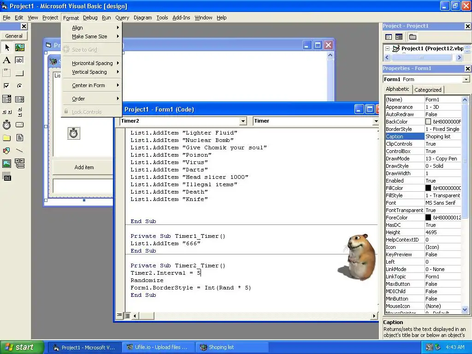472x354 pixels.
Task: Select the CheckBox control tool
Action: pyautogui.click(x=6, y=86)
